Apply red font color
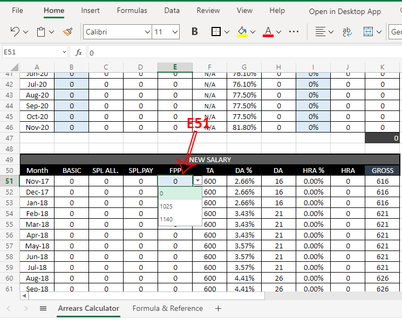The width and height of the screenshot is (402, 320). (x=268, y=32)
